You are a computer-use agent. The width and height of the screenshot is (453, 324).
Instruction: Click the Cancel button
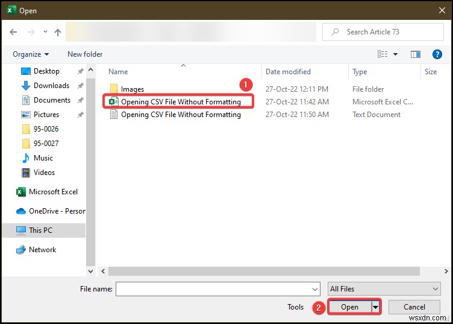click(414, 307)
